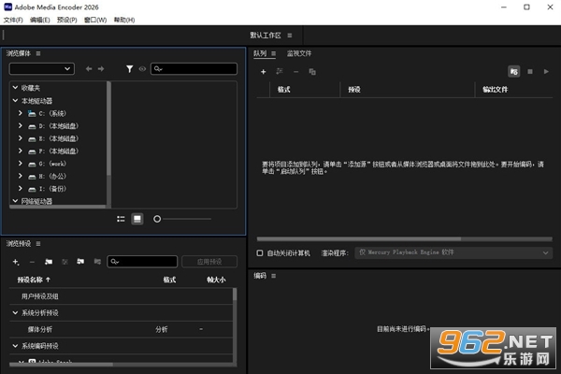
Task: Click the Preset Settings icon
Action: click(x=65, y=262)
